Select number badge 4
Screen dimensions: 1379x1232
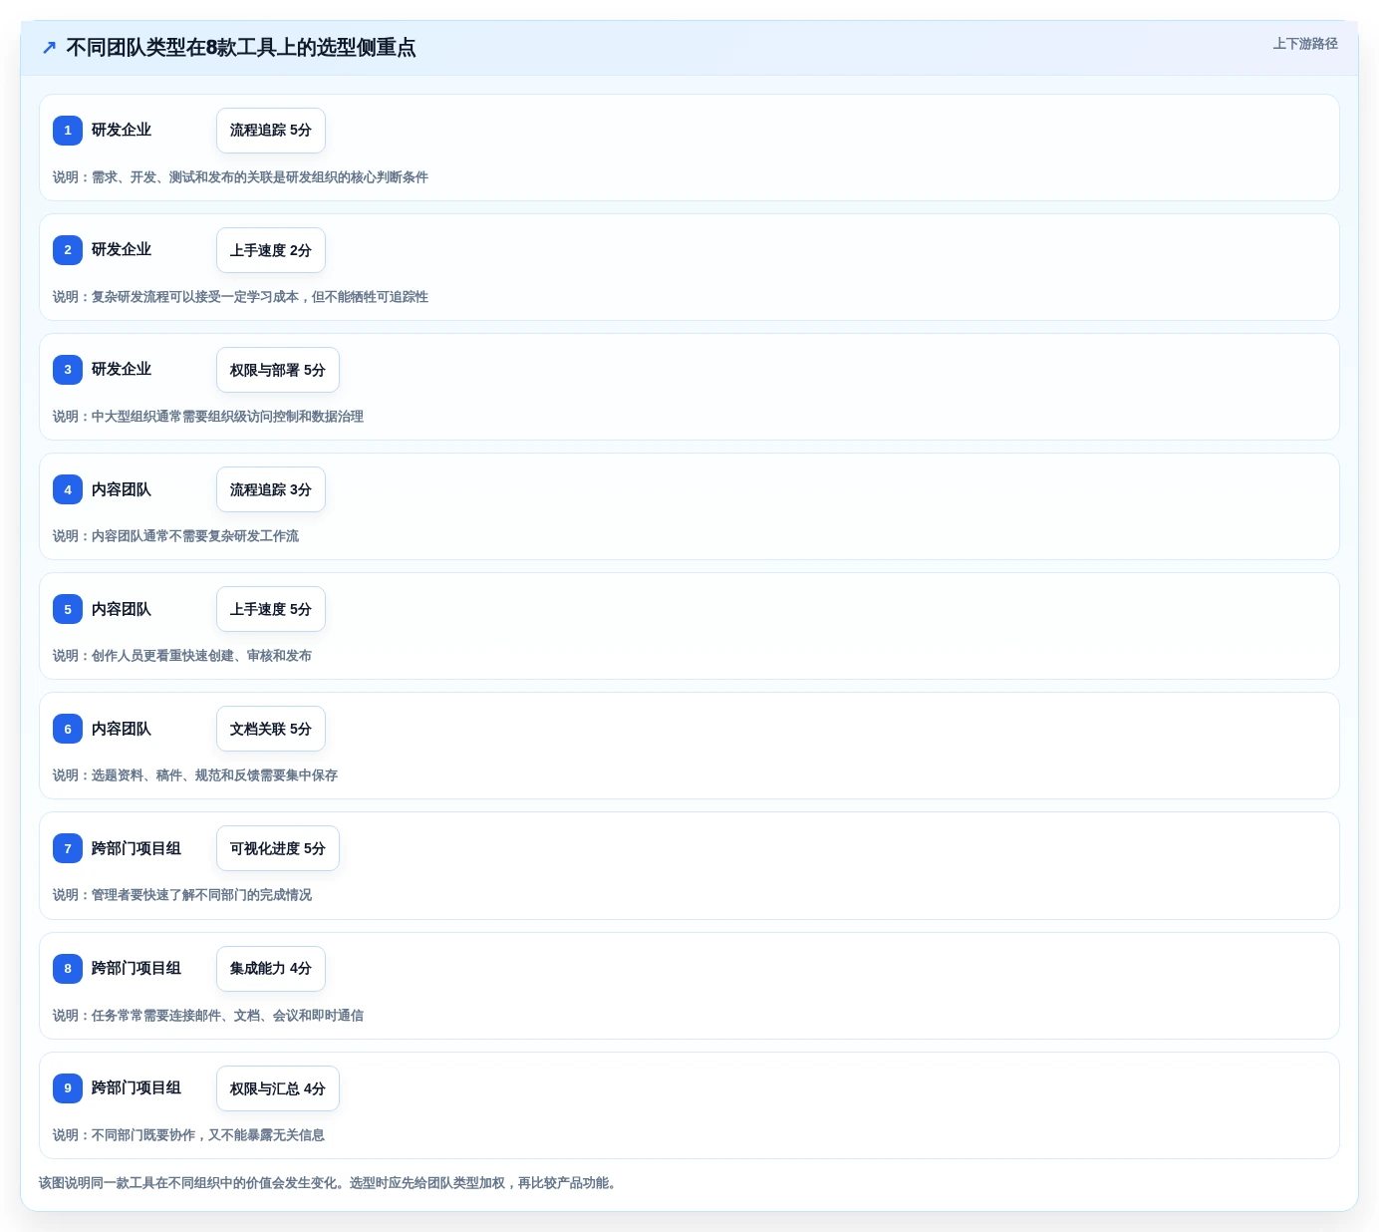68,489
